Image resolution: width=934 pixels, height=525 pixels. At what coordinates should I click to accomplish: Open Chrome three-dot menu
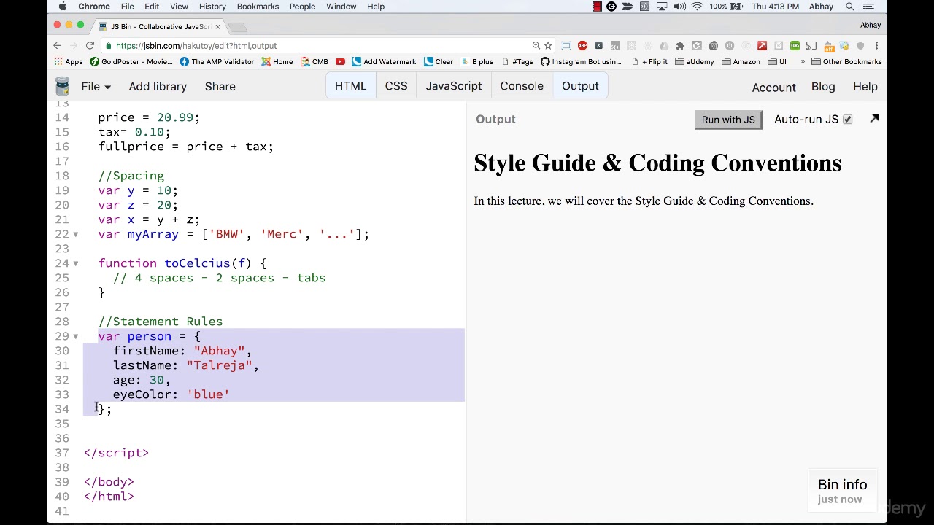tap(876, 45)
